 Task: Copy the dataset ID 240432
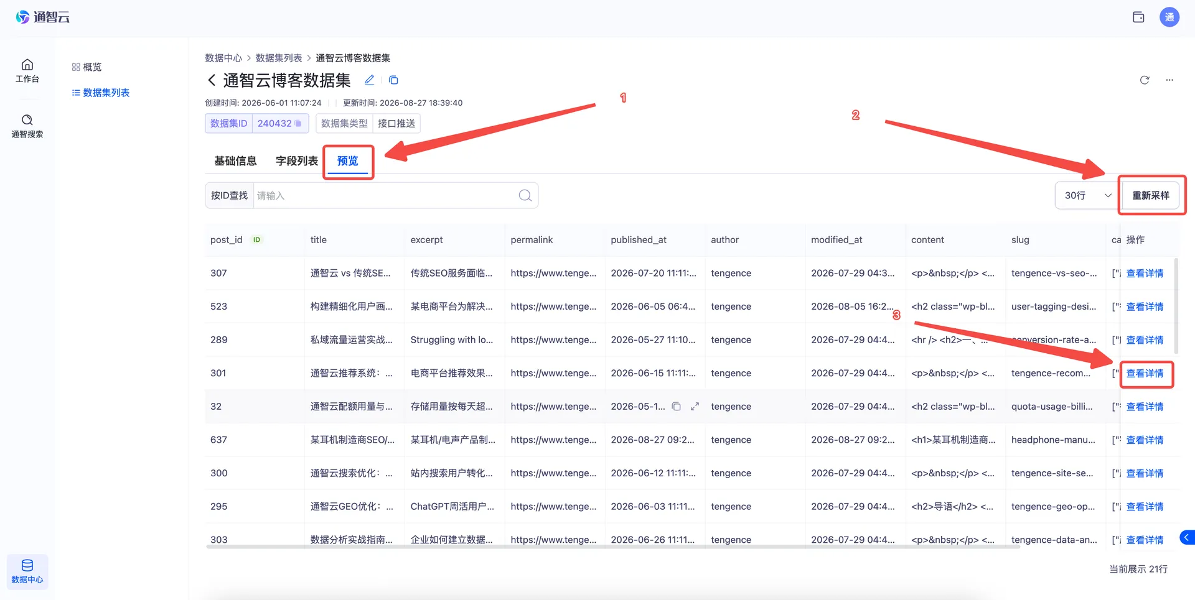click(298, 124)
